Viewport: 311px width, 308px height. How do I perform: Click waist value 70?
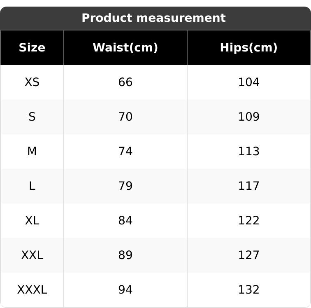(x=125, y=117)
